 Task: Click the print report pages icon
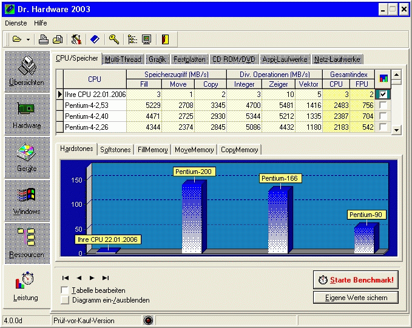point(58,39)
